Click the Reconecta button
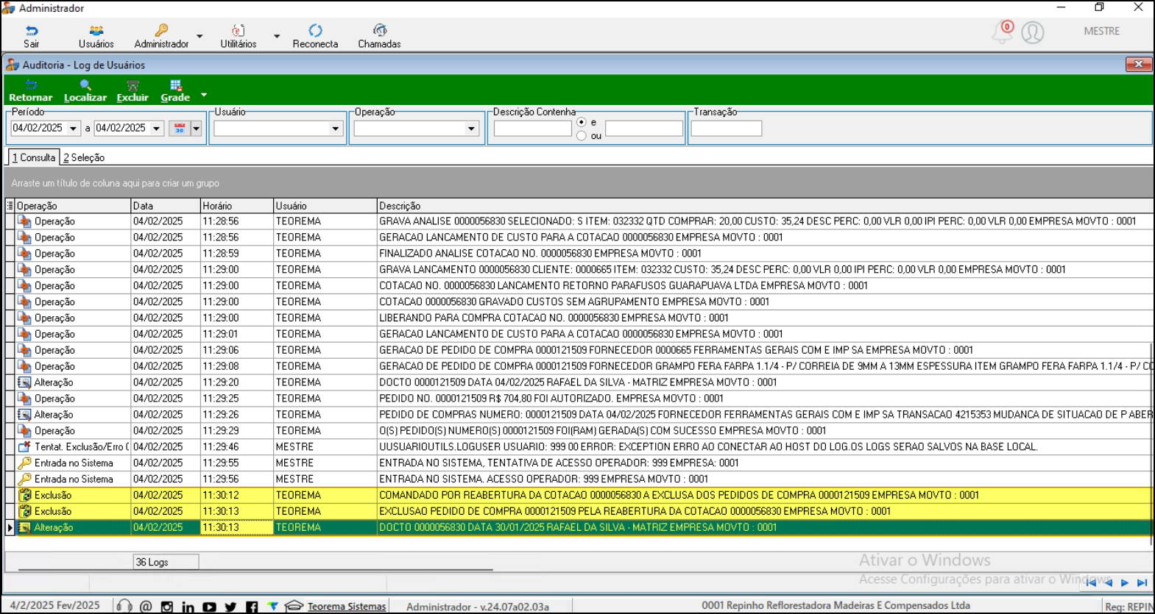 click(x=315, y=36)
